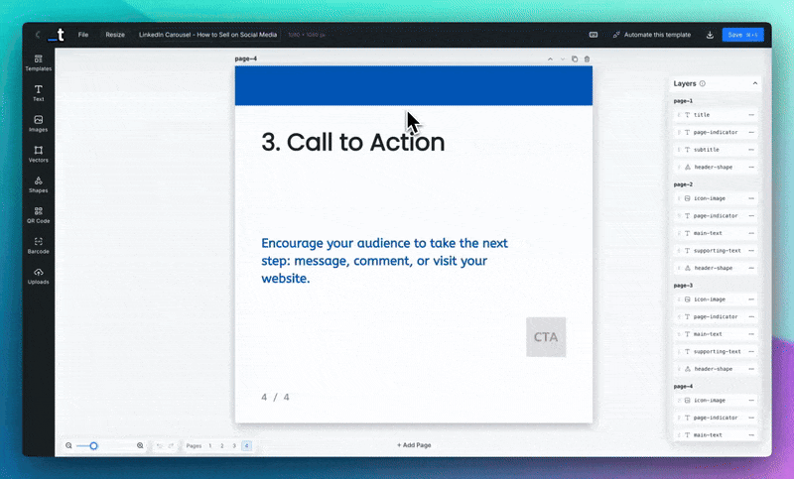
Task: Delete page-4 using trash icon
Action: 587,60
